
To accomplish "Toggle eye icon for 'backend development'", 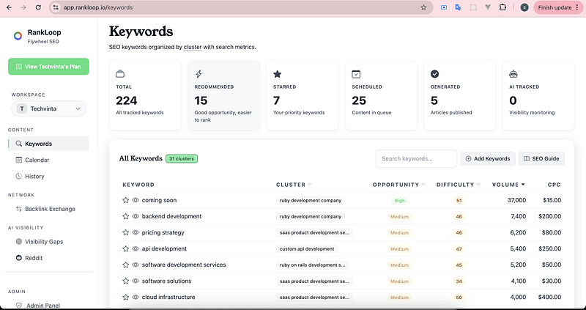I will pos(136,216).
